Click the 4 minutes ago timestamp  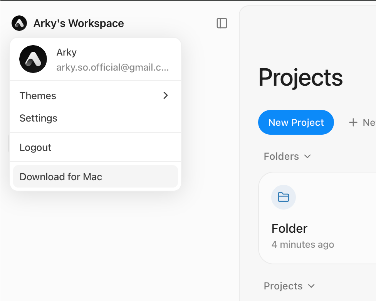pos(303,245)
